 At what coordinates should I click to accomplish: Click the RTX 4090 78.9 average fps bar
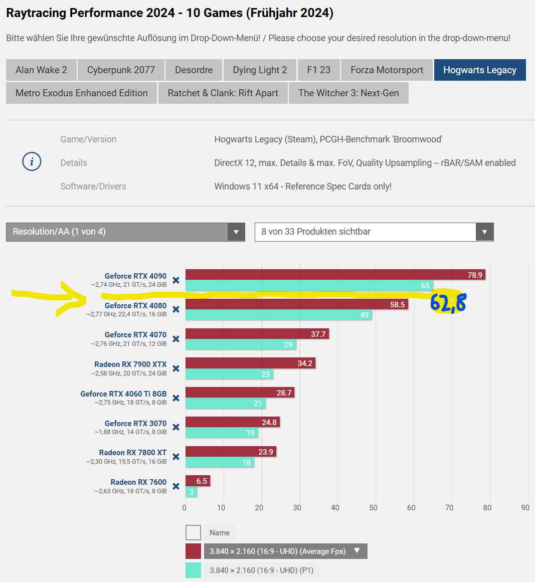335,275
